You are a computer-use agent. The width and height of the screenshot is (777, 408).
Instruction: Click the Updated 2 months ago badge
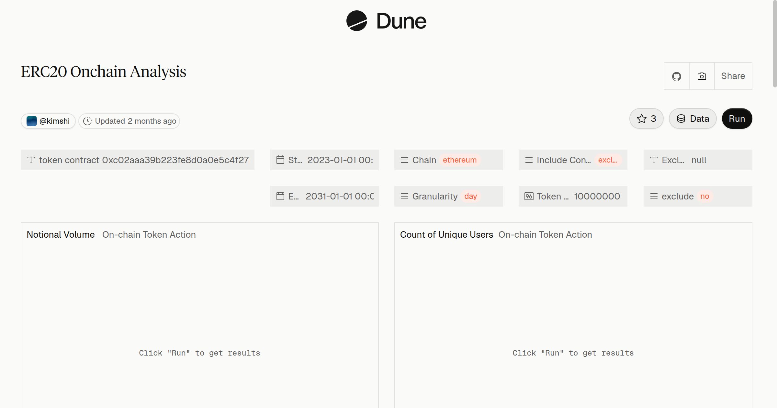129,121
